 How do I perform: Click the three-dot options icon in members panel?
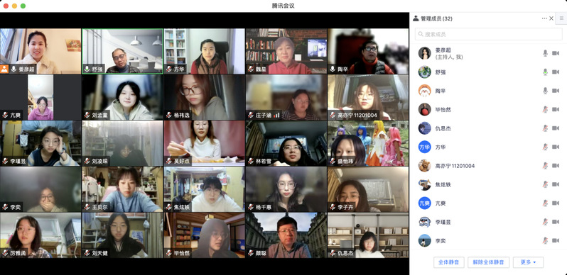(x=544, y=18)
